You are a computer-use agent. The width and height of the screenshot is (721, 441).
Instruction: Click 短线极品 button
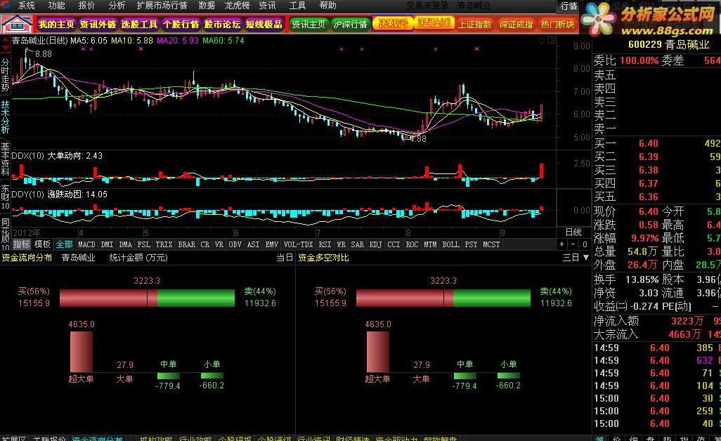pyautogui.click(x=264, y=25)
